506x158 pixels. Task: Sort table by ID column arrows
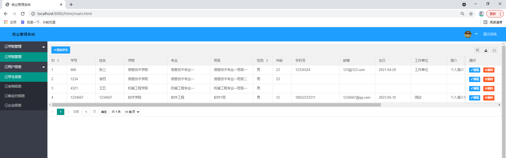[58, 61]
